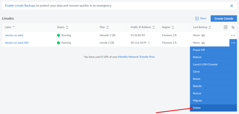Image resolution: width=239 pixels, height=114 pixels.
Task: Sort Linodes by Last Backup column
Action: tap(202, 27)
